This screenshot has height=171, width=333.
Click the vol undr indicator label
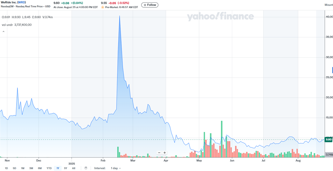click(x=7, y=25)
